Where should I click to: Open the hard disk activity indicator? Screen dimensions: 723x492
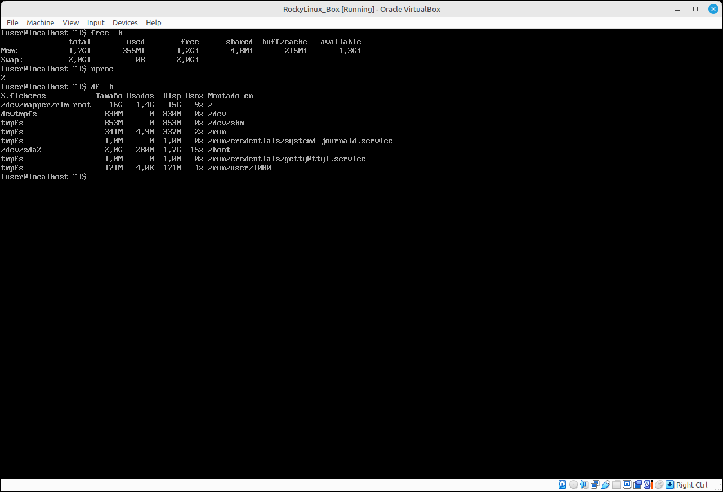tap(563, 485)
